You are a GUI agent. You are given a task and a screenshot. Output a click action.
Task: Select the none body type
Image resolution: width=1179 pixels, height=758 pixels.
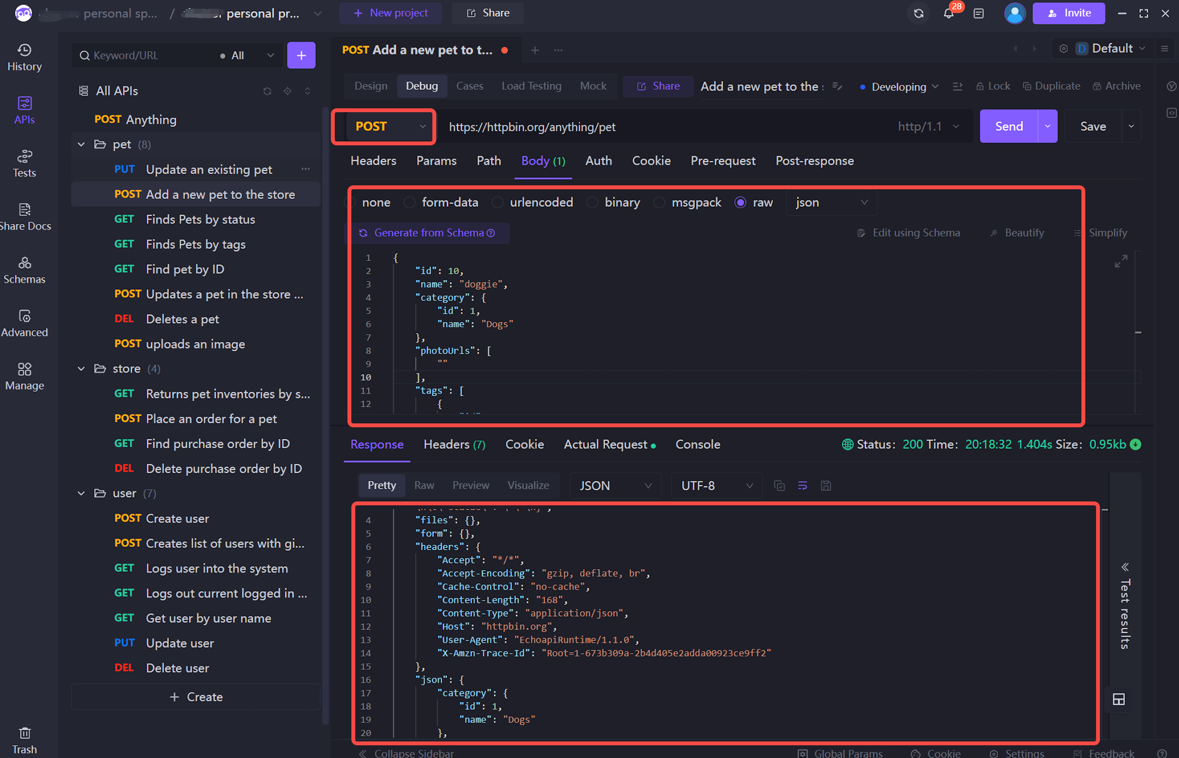tap(368, 202)
